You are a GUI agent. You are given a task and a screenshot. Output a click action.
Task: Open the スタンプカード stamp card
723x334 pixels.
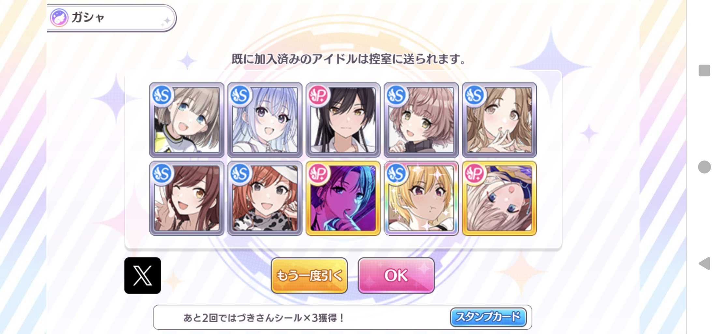click(488, 317)
